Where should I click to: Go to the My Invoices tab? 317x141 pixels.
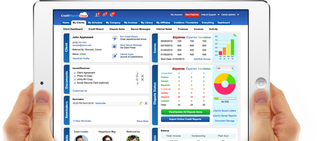point(131,23)
